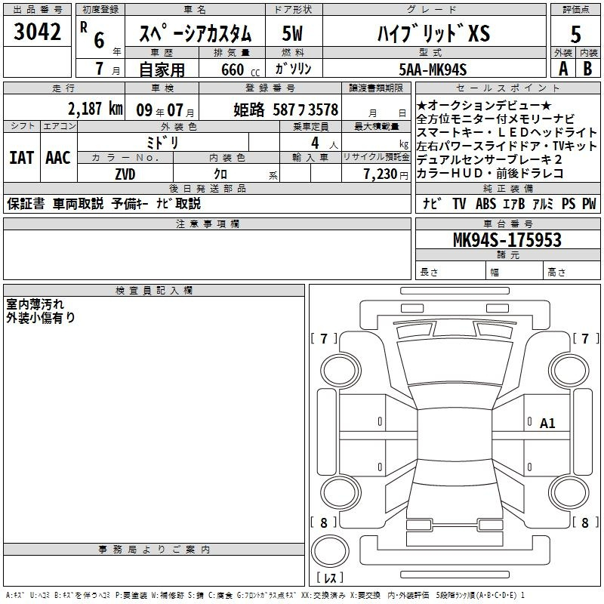Click 予備キー in later-shipped parts
This screenshot has height=604, width=604.
[x=130, y=203]
